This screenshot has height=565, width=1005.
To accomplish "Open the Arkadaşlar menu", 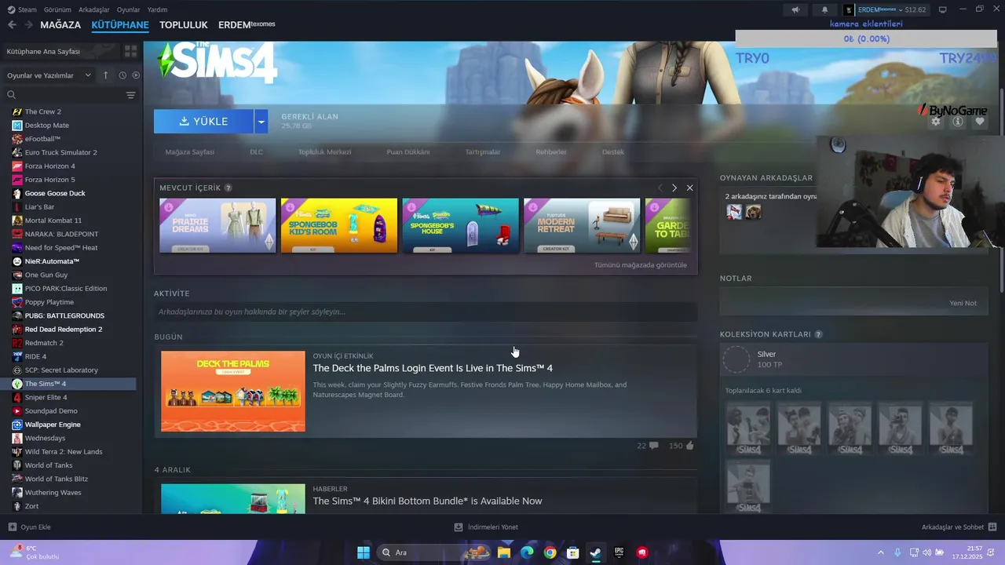I will point(94,9).
